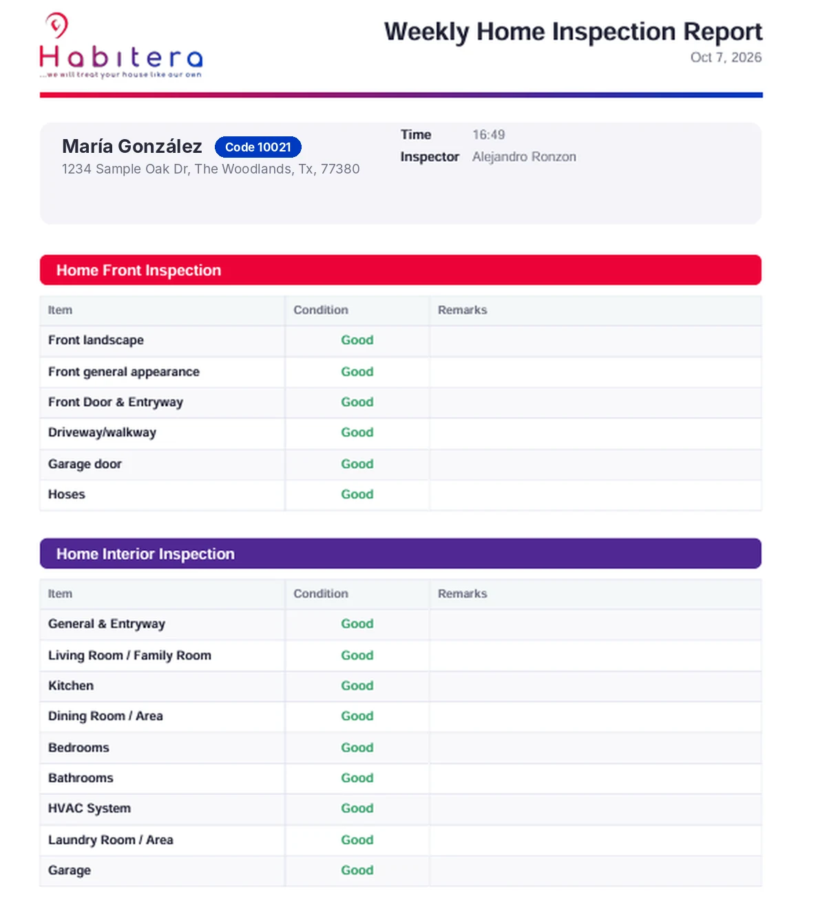Click the Remarks header in Home Interior table
The image size is (818, 902).
pyautogui.click(x=463, y=594)
